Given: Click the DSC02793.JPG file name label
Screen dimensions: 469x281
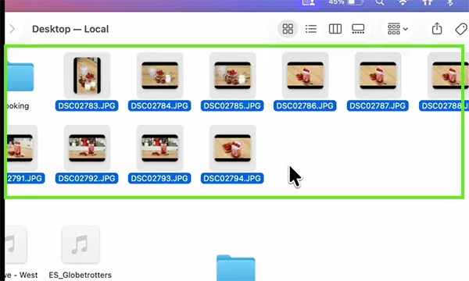Looking at the screenshot, I should tap(159, 178).
